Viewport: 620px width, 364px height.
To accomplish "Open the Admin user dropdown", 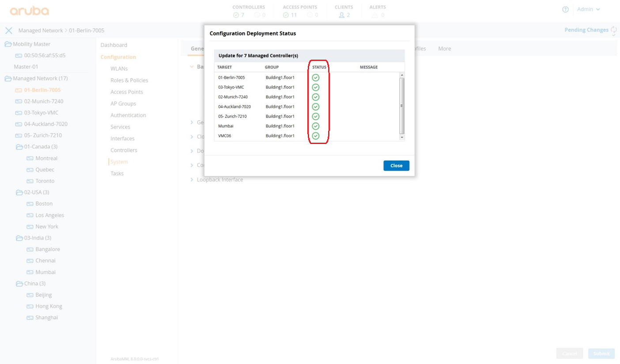I will (x=589, y=9).
